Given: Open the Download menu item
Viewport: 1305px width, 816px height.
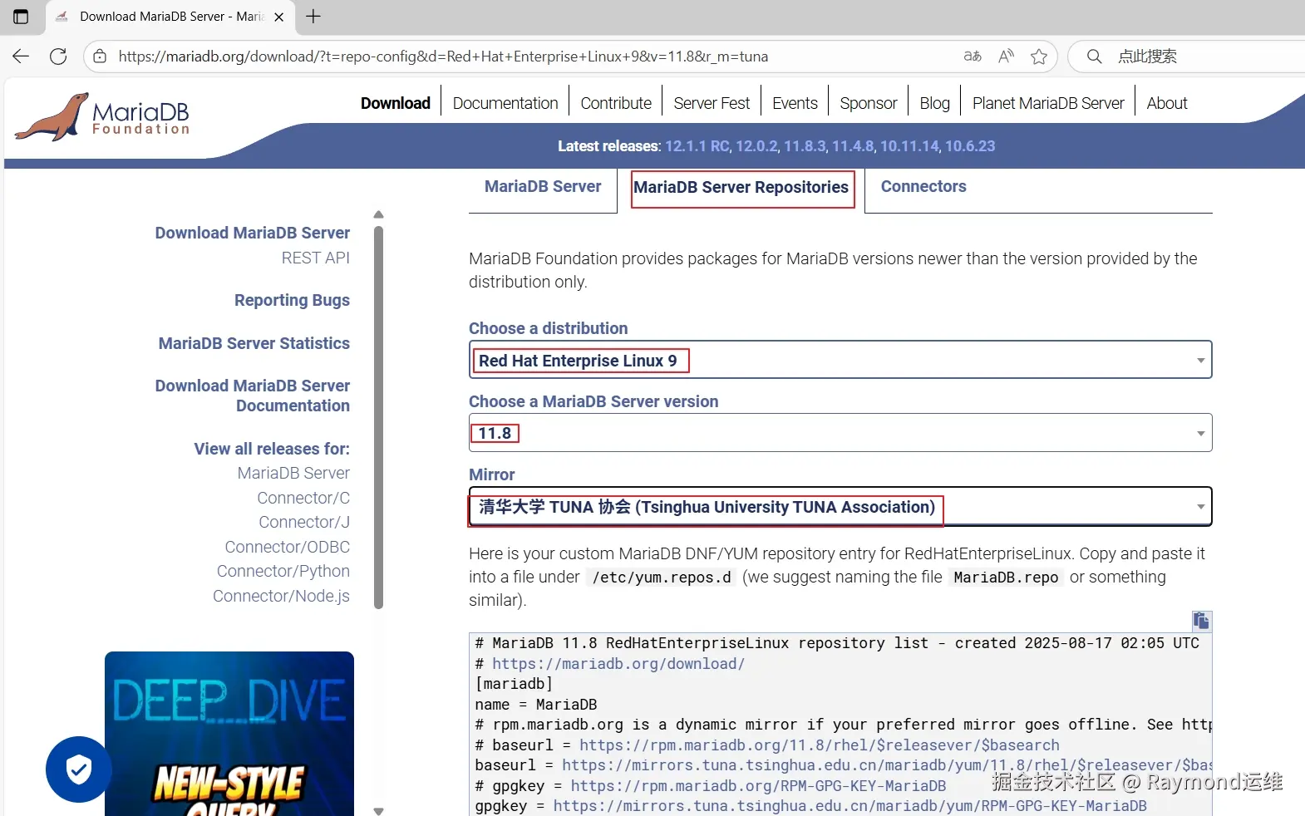Looking at the screenshot, I should click(x=396, y=103).
